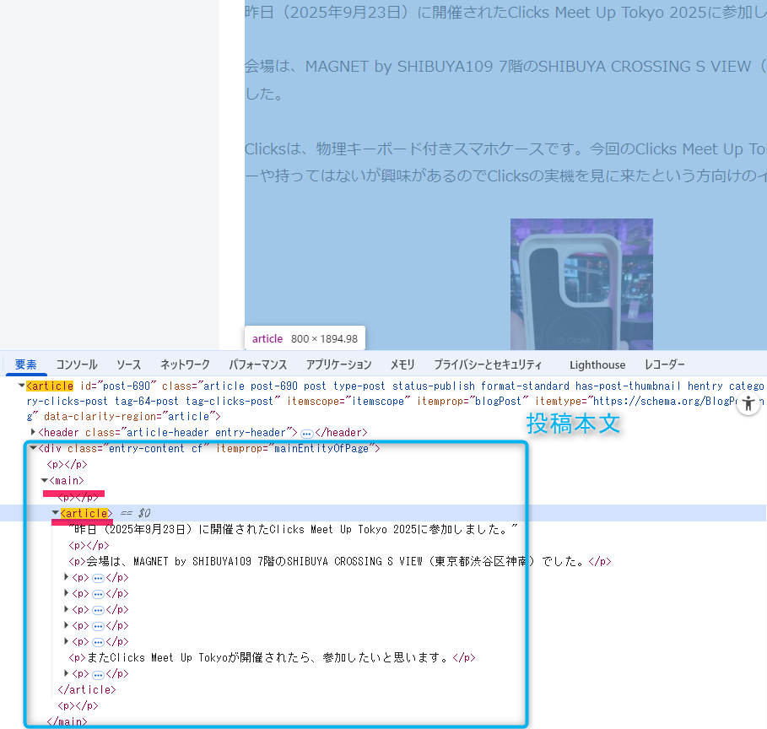767x729 pixels.
Task: Click the itemprop="mainEntityOfPage" attribute
Action: tap(295, 448)
